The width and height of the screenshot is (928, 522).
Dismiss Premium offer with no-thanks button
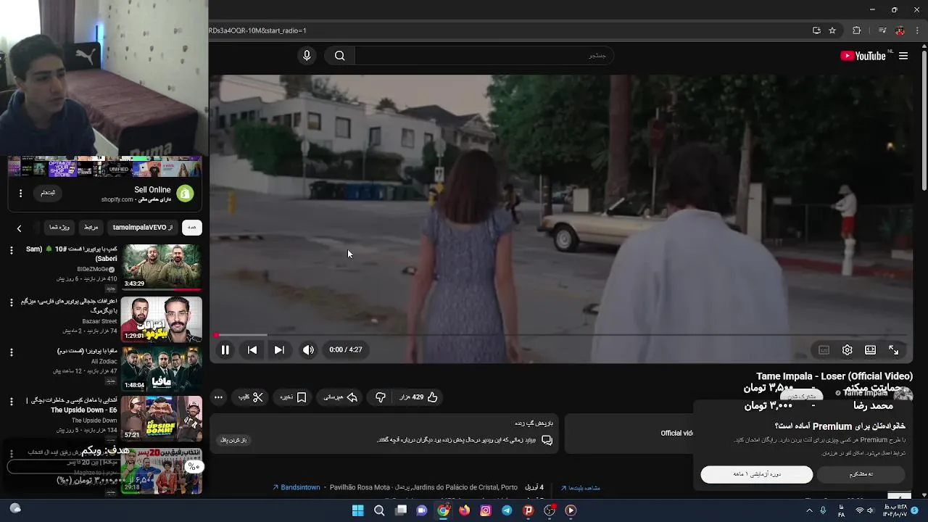(861, 474)
